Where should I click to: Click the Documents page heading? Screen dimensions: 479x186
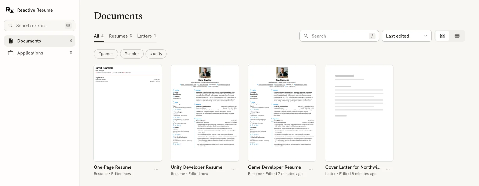pos(118,16)
